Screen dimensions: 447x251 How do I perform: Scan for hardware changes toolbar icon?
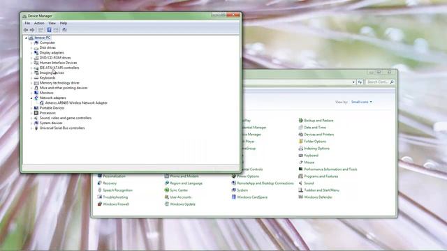(65, 30)
